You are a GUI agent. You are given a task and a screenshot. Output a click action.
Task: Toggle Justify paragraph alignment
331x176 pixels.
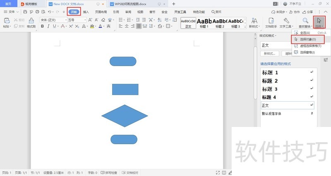[x=139, y=26]
